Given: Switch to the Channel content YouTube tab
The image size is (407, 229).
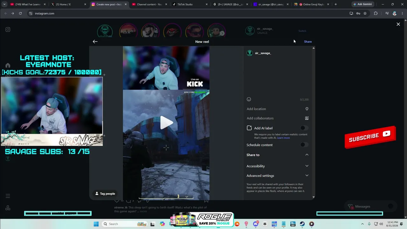Looking at the screenshot, I should point(149,4).
